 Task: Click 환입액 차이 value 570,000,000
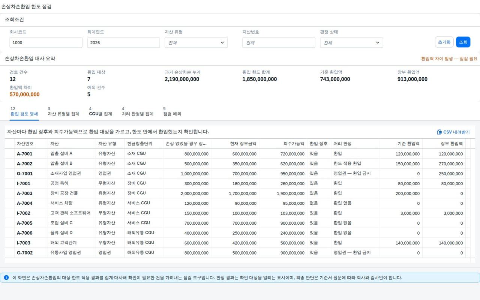pyautogui.click(x=24, y=94)
